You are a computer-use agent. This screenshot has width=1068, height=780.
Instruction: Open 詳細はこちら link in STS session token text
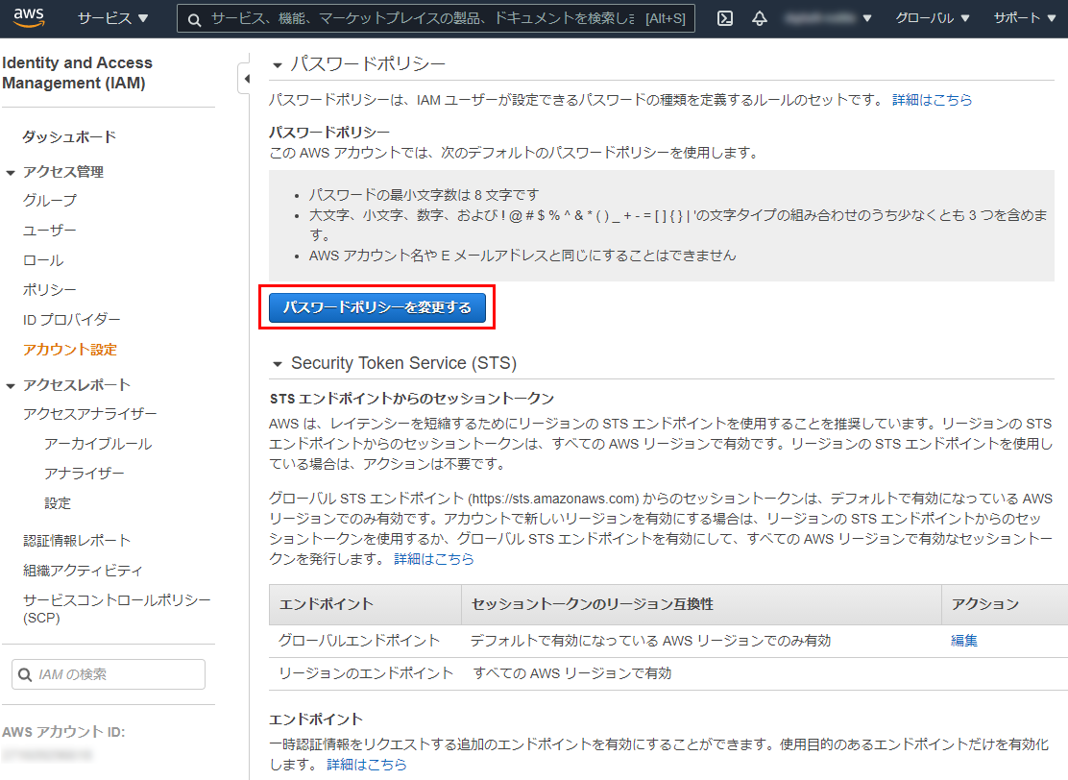tap(434, 559)
